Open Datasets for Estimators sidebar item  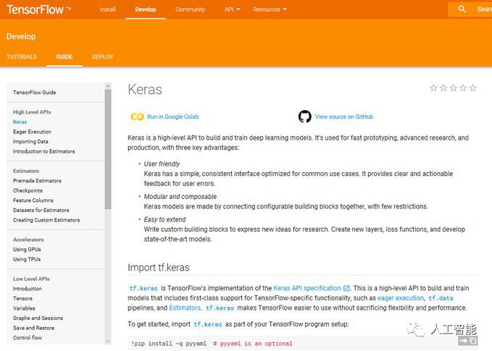click(41, 210)
